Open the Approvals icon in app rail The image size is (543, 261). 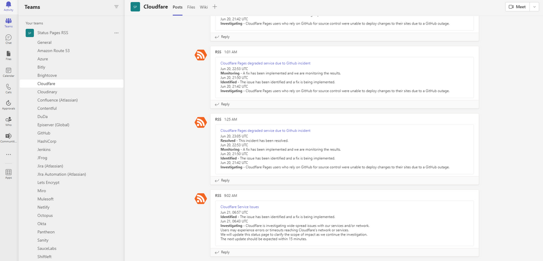point(9,103)
